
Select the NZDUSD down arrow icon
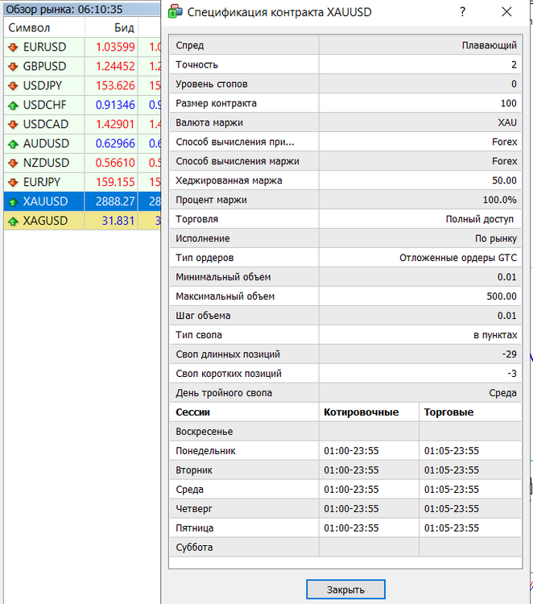(x=13, y=163)
